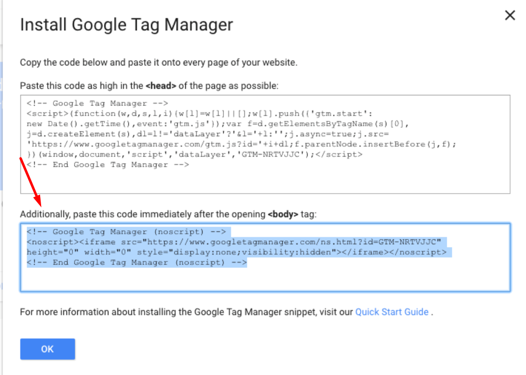Click the ns.html iframe src line
Viewport: 526px width, 375px height.
234,242
